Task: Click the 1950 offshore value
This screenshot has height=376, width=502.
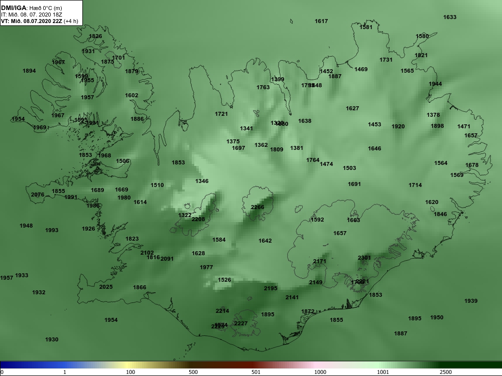Action: click(437, 317)
